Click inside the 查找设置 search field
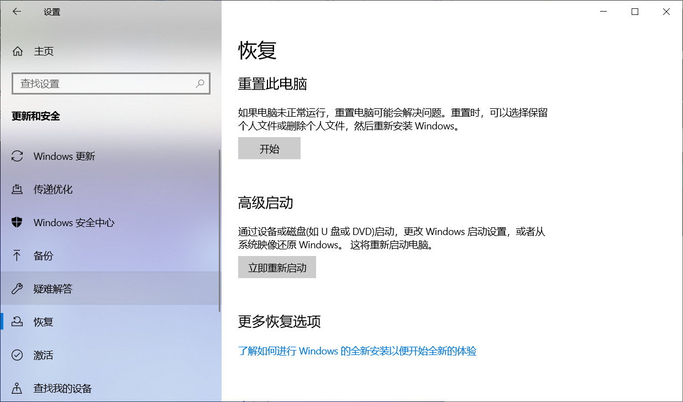Screen dimensions: 683x402 click(x=99, y=83)
